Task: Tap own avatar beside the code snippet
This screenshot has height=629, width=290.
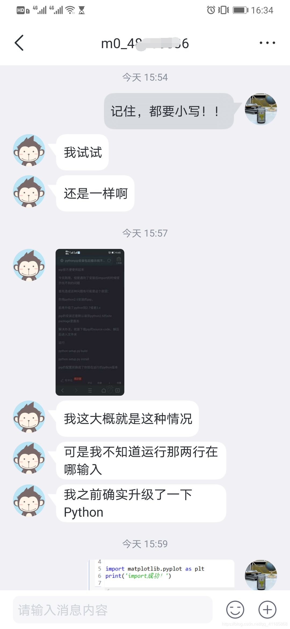Action: pos(261,575)
